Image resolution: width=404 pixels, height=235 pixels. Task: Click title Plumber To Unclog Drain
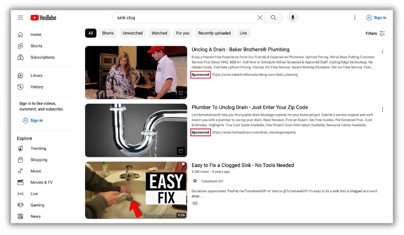point(249,107)
